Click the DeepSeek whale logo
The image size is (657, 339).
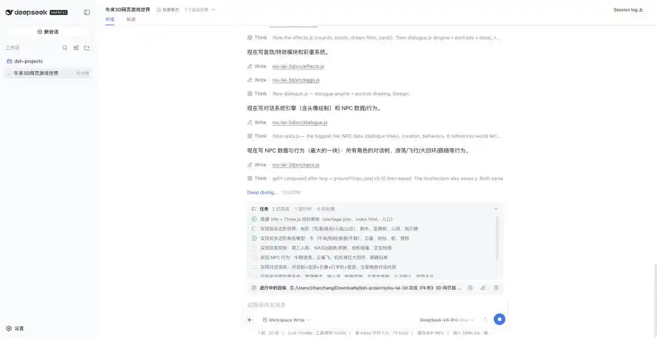pyautogui.click(x=9, y=13)
